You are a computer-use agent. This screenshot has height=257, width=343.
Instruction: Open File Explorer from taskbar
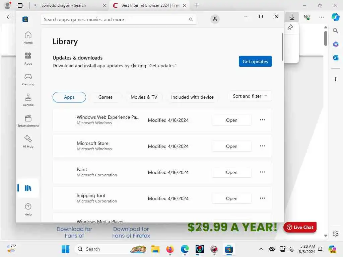pyautogui.click(x=155, y=249)
